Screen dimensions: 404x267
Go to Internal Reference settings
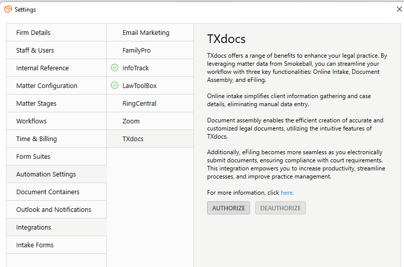[56, 68]
